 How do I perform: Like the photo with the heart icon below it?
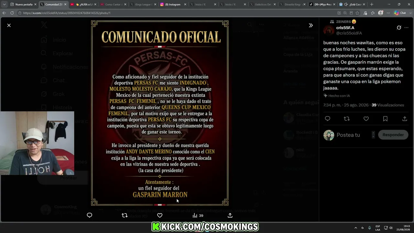tap(160, 215)
